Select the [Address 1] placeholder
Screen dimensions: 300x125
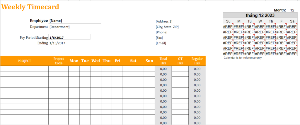pyautogui.click(x=164, y=21)
